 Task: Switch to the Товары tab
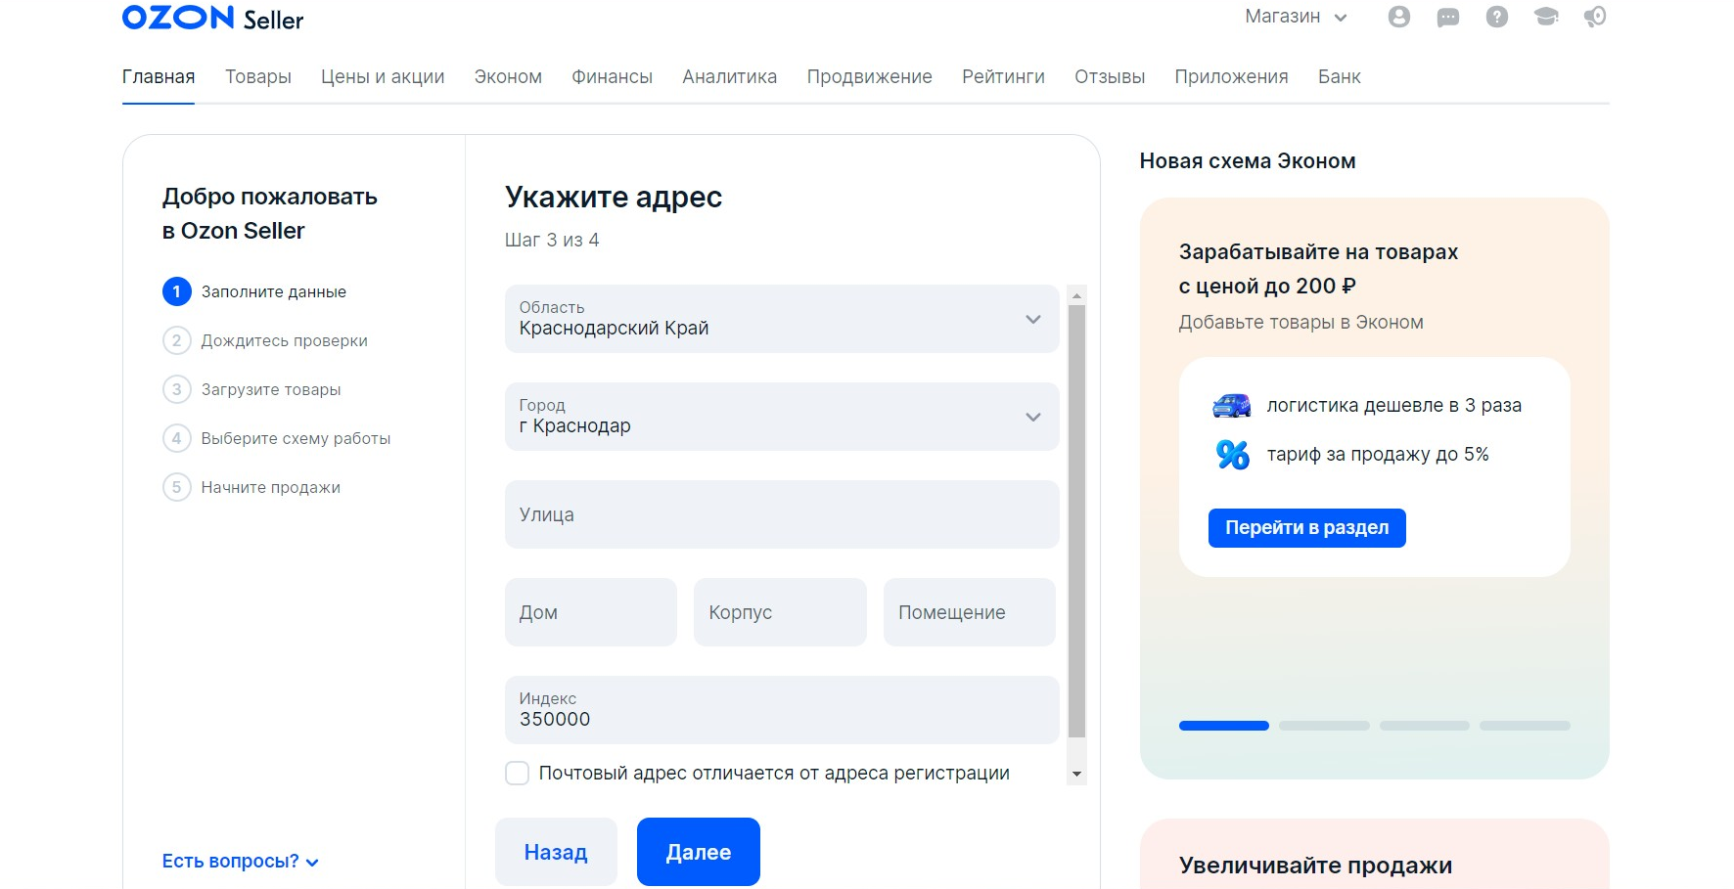258,77
